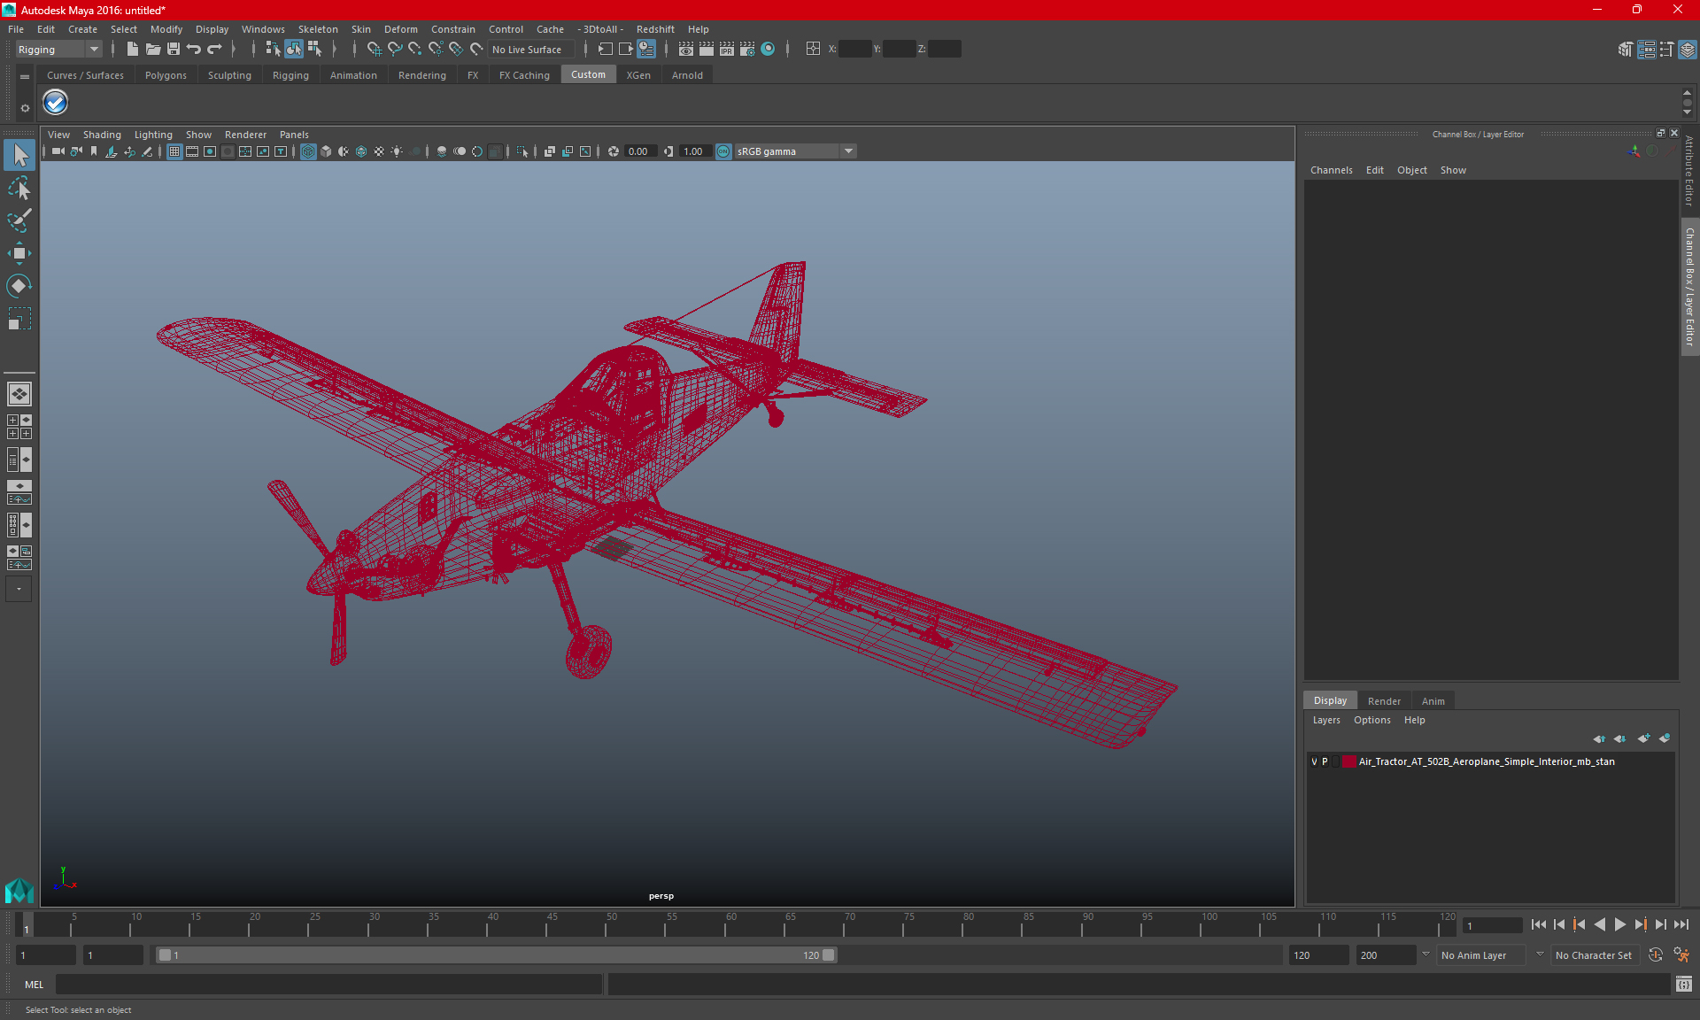
Task: Open the Channels menu in Channel Box
Action: point(1331,170)
